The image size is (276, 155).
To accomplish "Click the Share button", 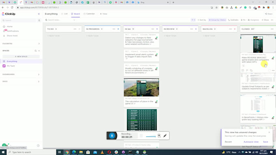I will coord(269,14).
